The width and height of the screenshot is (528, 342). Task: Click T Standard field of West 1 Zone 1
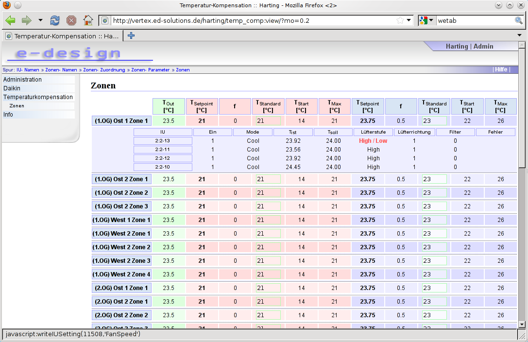point(268,220)
